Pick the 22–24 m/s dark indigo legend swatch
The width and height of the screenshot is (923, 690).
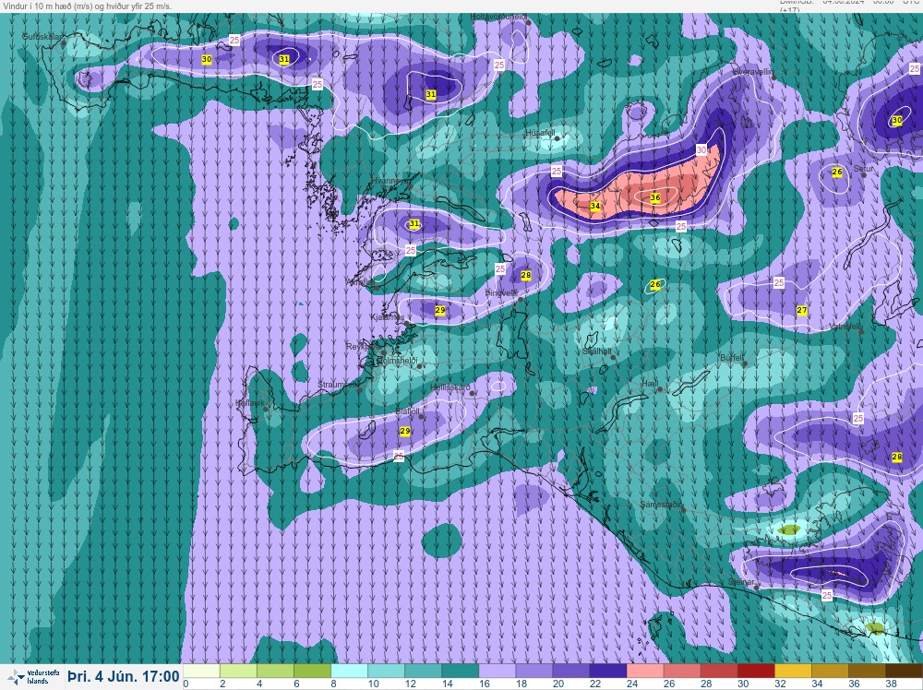[x=608, y=672]
